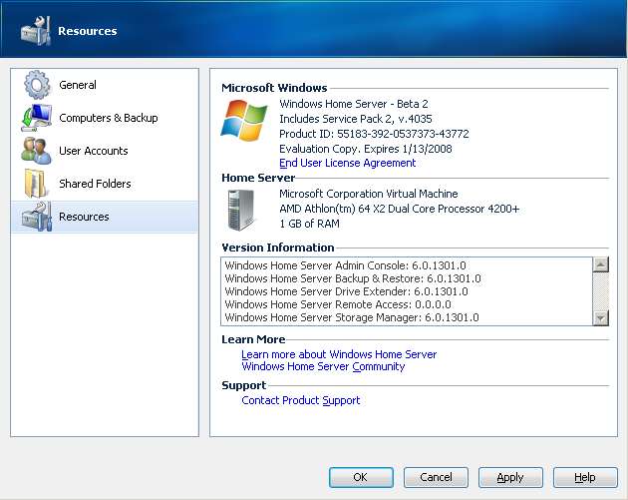
Task: Click the Support section heading
Action: coord(243,385)
